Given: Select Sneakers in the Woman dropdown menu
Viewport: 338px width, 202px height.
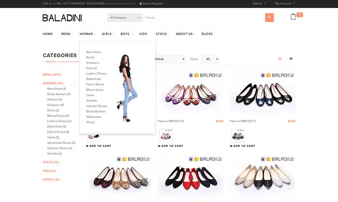Looking at the screenshot, I should tap(93, 63).
